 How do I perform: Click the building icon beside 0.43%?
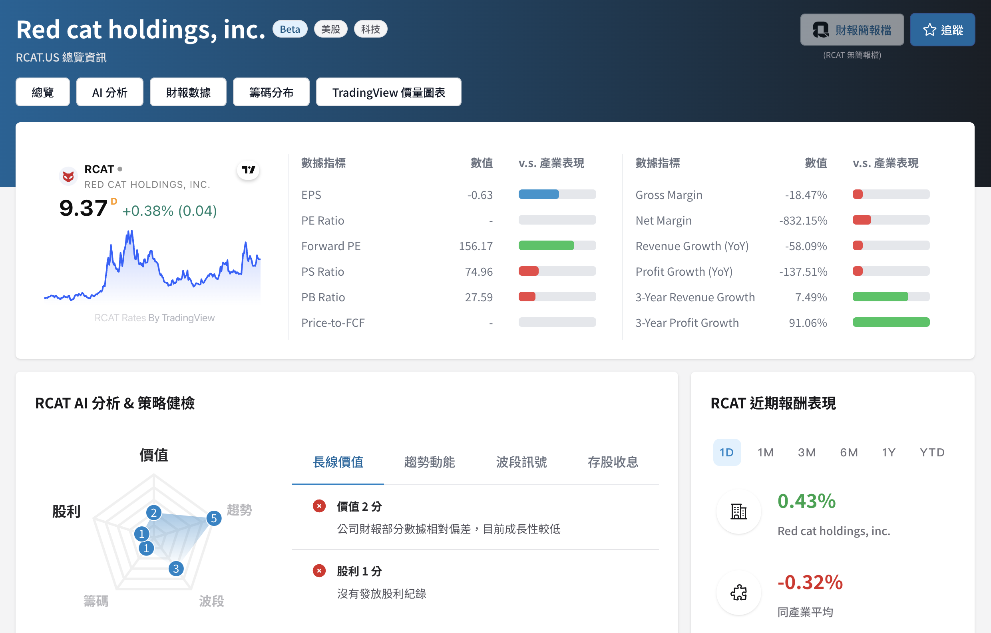pos(738,512)
